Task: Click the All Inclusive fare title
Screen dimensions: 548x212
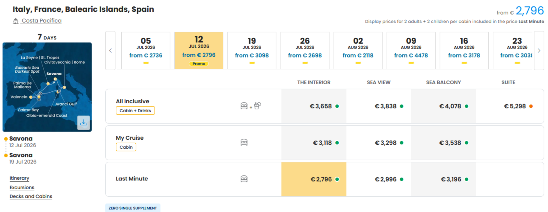Action: [x=132, y=101]
